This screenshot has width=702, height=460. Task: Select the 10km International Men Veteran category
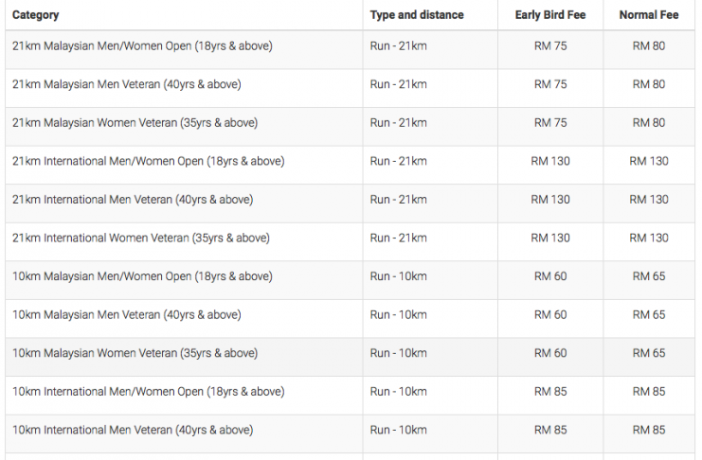(x=133, y=431)
